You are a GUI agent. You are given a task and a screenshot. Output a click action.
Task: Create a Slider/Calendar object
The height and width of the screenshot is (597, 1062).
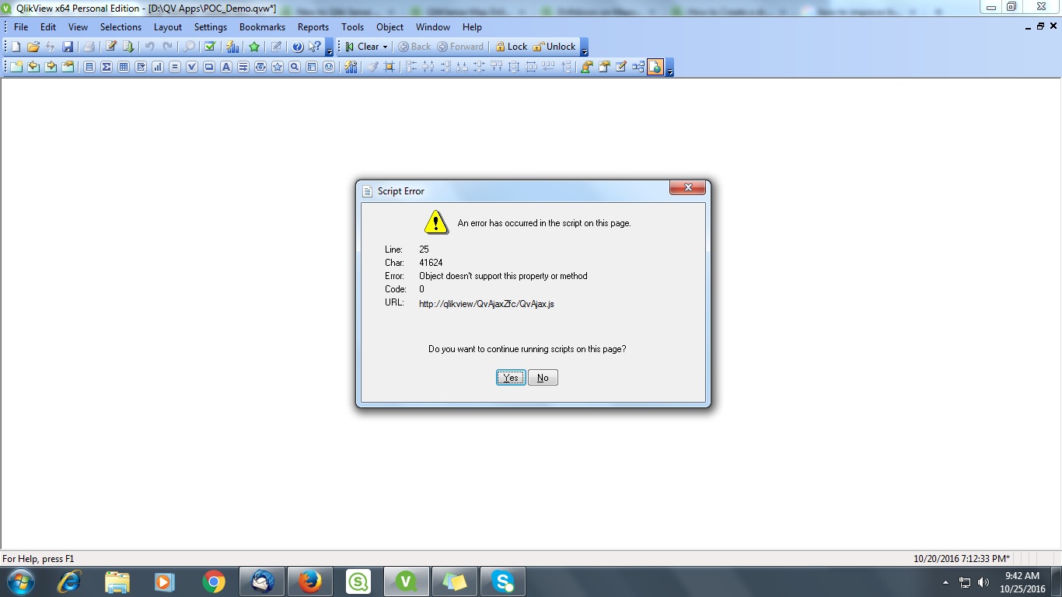(x=260, y=67)
